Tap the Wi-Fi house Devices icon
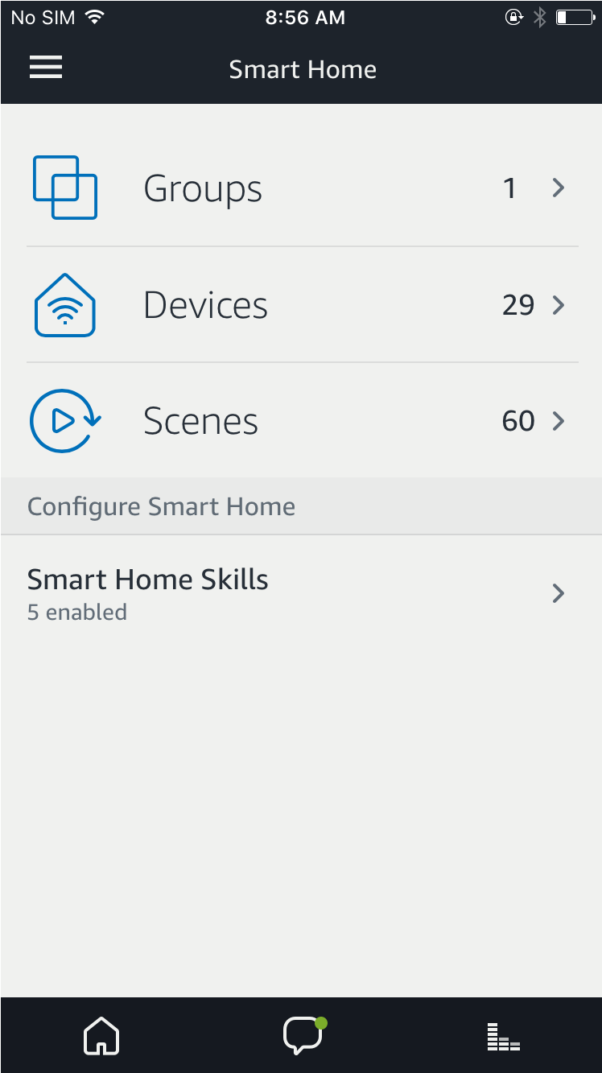 (x=65, y=305)
